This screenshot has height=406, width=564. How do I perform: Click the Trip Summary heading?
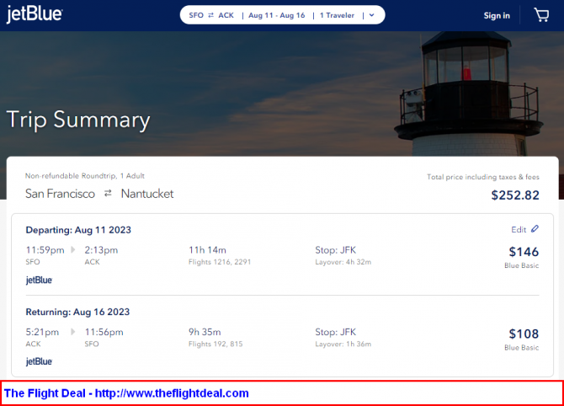click(x=78, y=120)
